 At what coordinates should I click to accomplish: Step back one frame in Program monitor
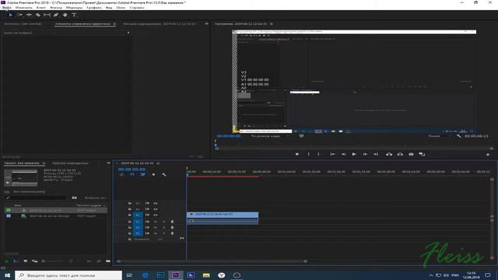point(343,154)
